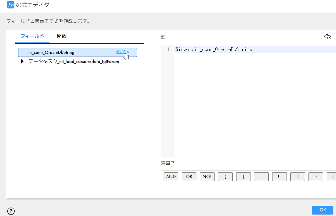The image size is (336, 216).
Task: Insert the OR operator
Action: coord(189,177)
